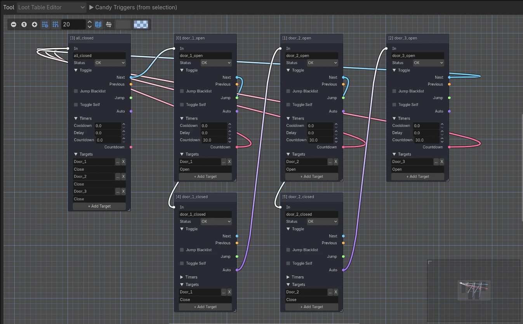Browse Door_1 target in door_1_open via ellipsis
The width and height of the screenshot is (523, 324).
click(x=224, y=161)
